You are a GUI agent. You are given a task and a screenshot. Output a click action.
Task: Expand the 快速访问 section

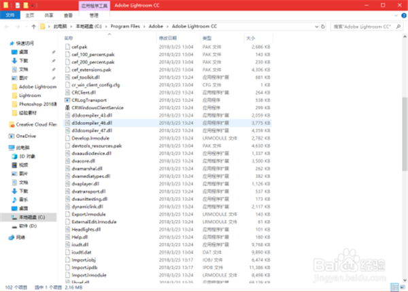click(x=4, y=42)
